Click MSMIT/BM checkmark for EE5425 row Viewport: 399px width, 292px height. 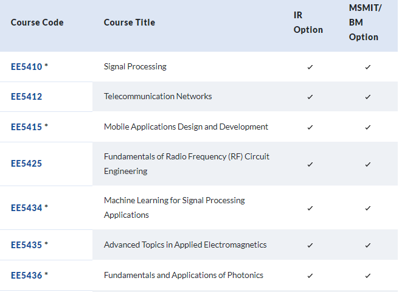click(x=368, y=164)
